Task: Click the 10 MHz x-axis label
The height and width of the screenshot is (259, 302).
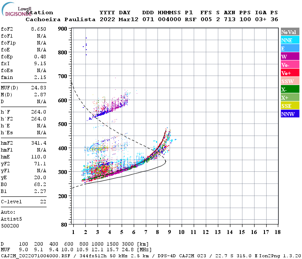Action: click(182, 232)
